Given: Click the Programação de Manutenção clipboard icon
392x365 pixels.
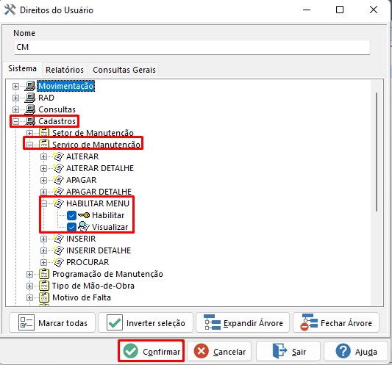Looking at the screenshot, I should click(44, 274).
